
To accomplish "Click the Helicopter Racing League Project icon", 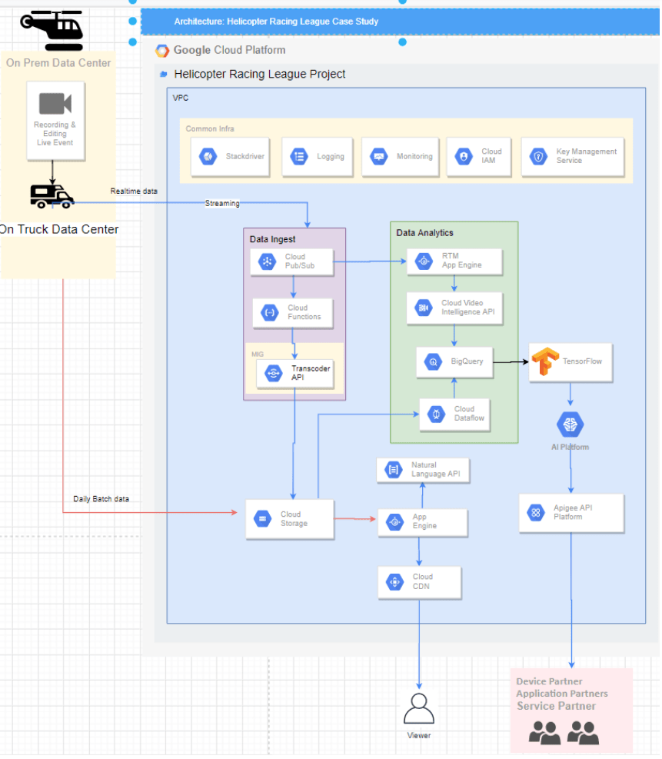I will [x=164, y=74].
